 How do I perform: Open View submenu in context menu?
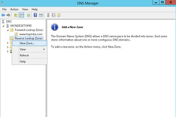30,49
